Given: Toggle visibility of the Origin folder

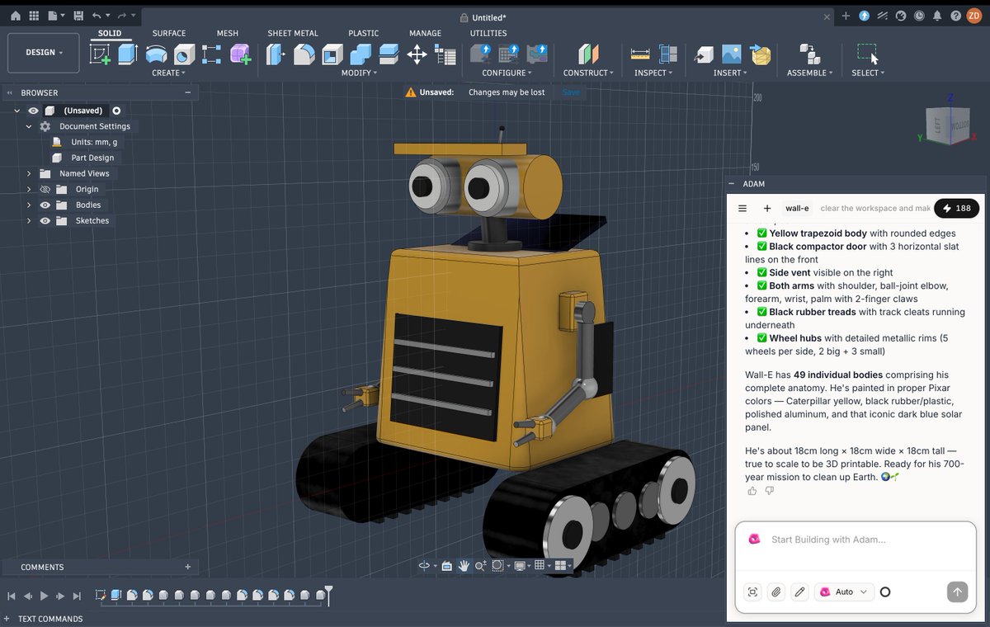Looking at the screenshot, I should click(x=45, y=190).
